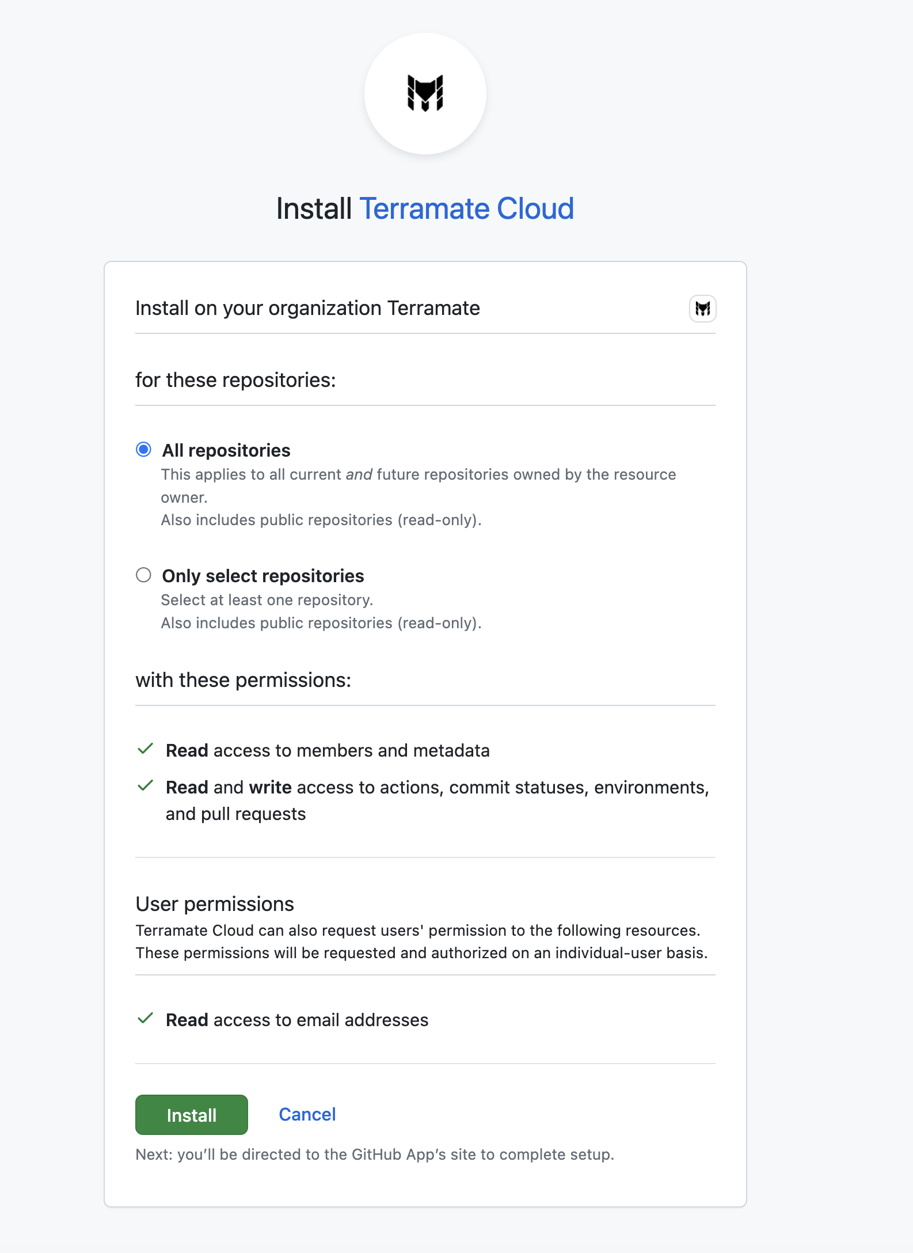Click checkmark beside Read access to email

146,1018
